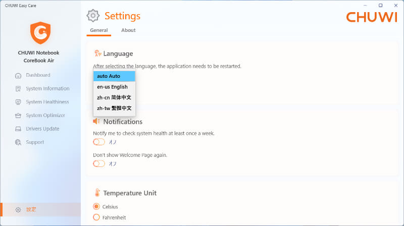Click the Drivers Update laptop icon
The width and height of the screenshot is (404, 226).
18,129
